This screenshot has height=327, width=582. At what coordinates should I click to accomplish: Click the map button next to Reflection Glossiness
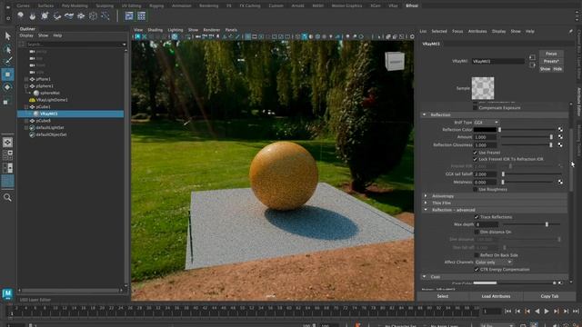pyautogui.click(x=560, y=144)
